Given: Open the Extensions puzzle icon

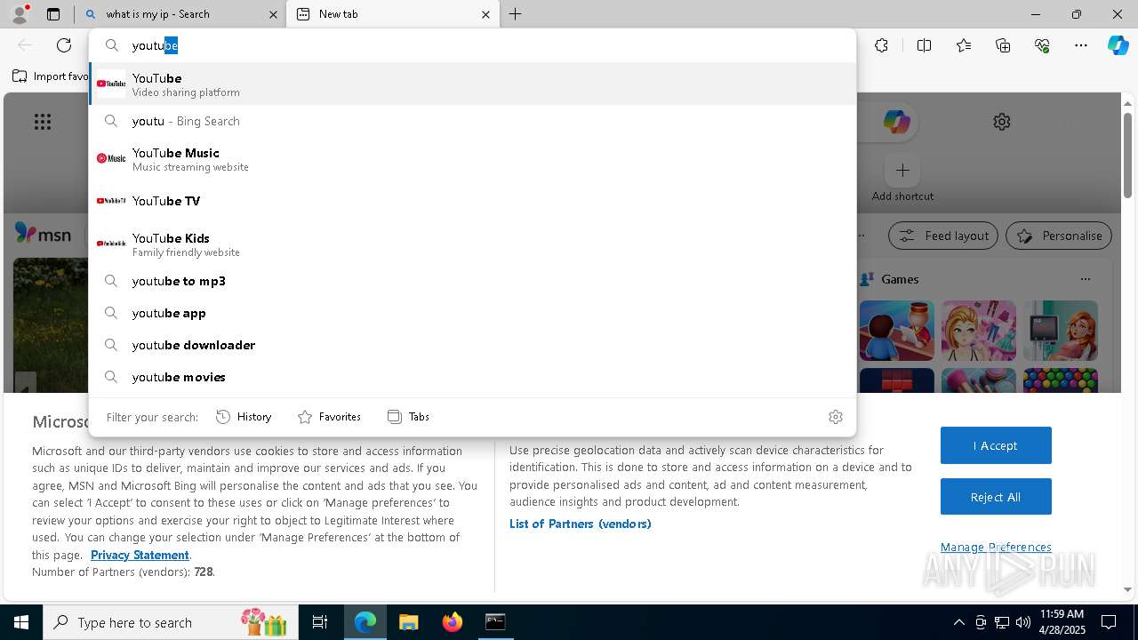Looking at the screenshot, I should pos(881,45).
